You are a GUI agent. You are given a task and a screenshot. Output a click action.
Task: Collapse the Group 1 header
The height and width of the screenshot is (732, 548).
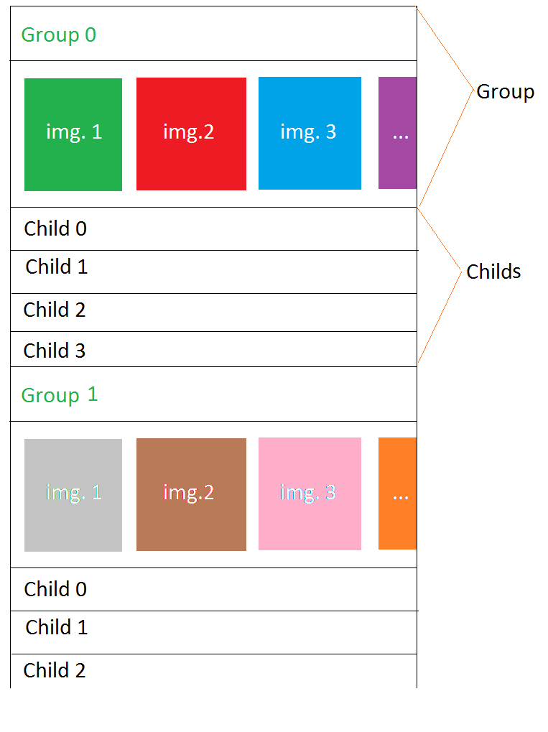(x=213, y=394)
